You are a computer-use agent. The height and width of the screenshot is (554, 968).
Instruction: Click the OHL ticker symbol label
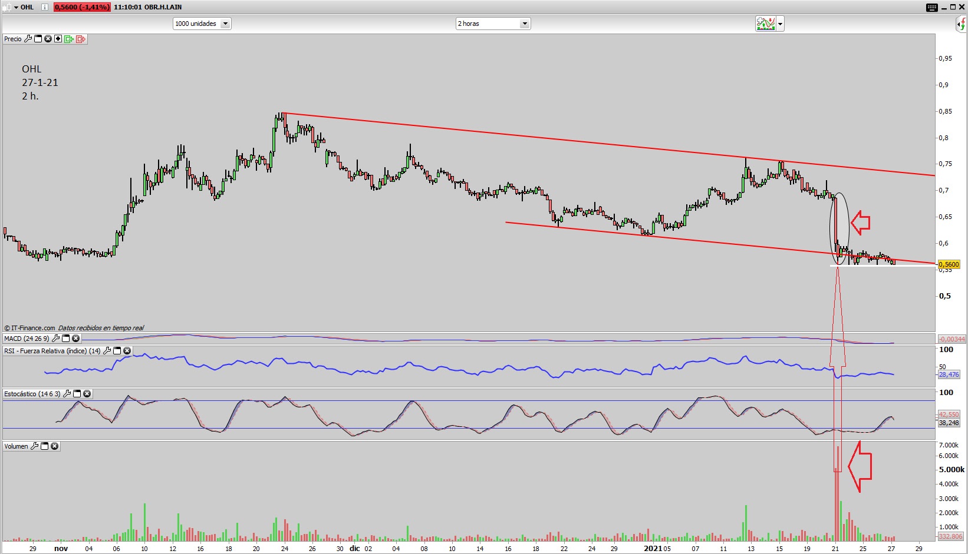[x=27, y=7]
